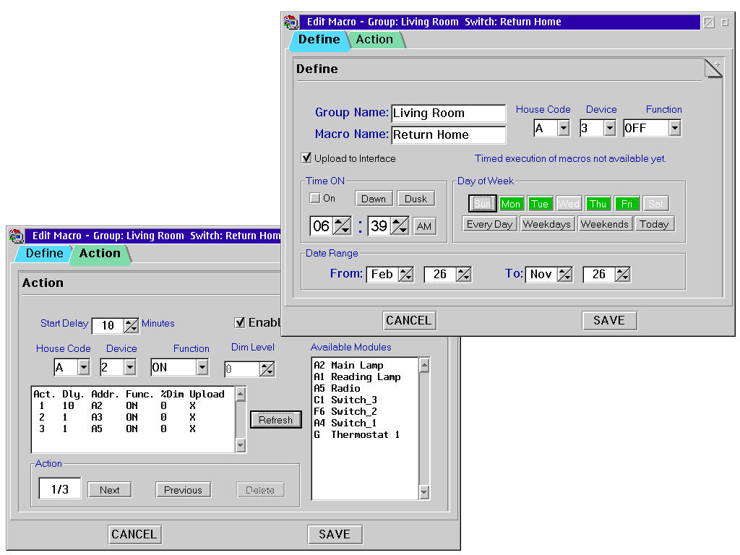
Task: Open the Function dropdown showing OFF
Action: (674, 128)
